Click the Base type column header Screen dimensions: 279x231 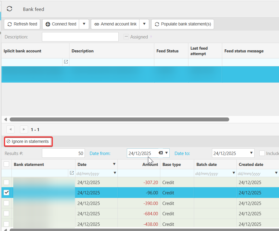pyautogui.click(x=177, y=164)
